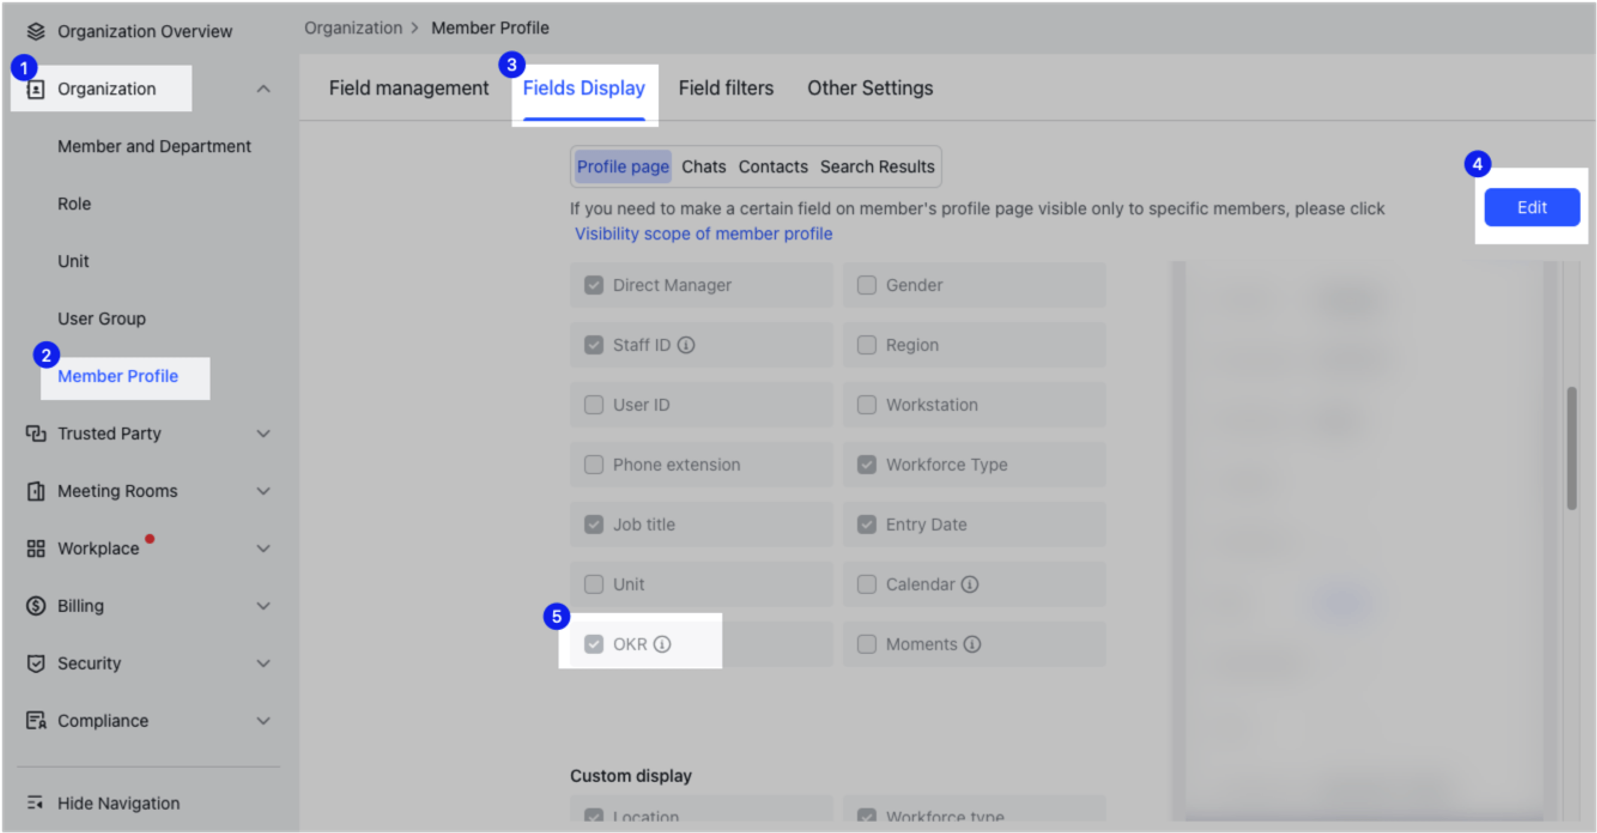Open Visibility scope of member profile link
This screenshot has width=1597, height=833.
703,234
